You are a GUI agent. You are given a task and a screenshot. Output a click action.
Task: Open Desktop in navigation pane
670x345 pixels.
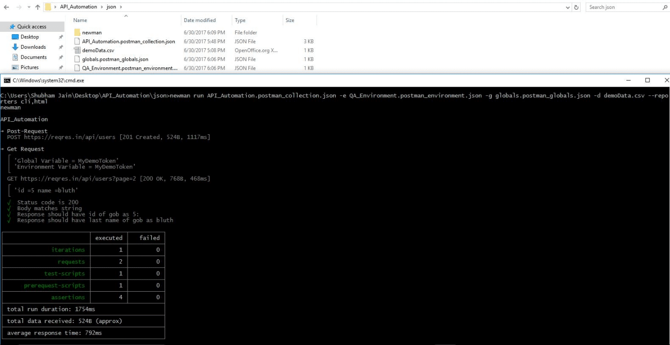(x=29, y=37)
